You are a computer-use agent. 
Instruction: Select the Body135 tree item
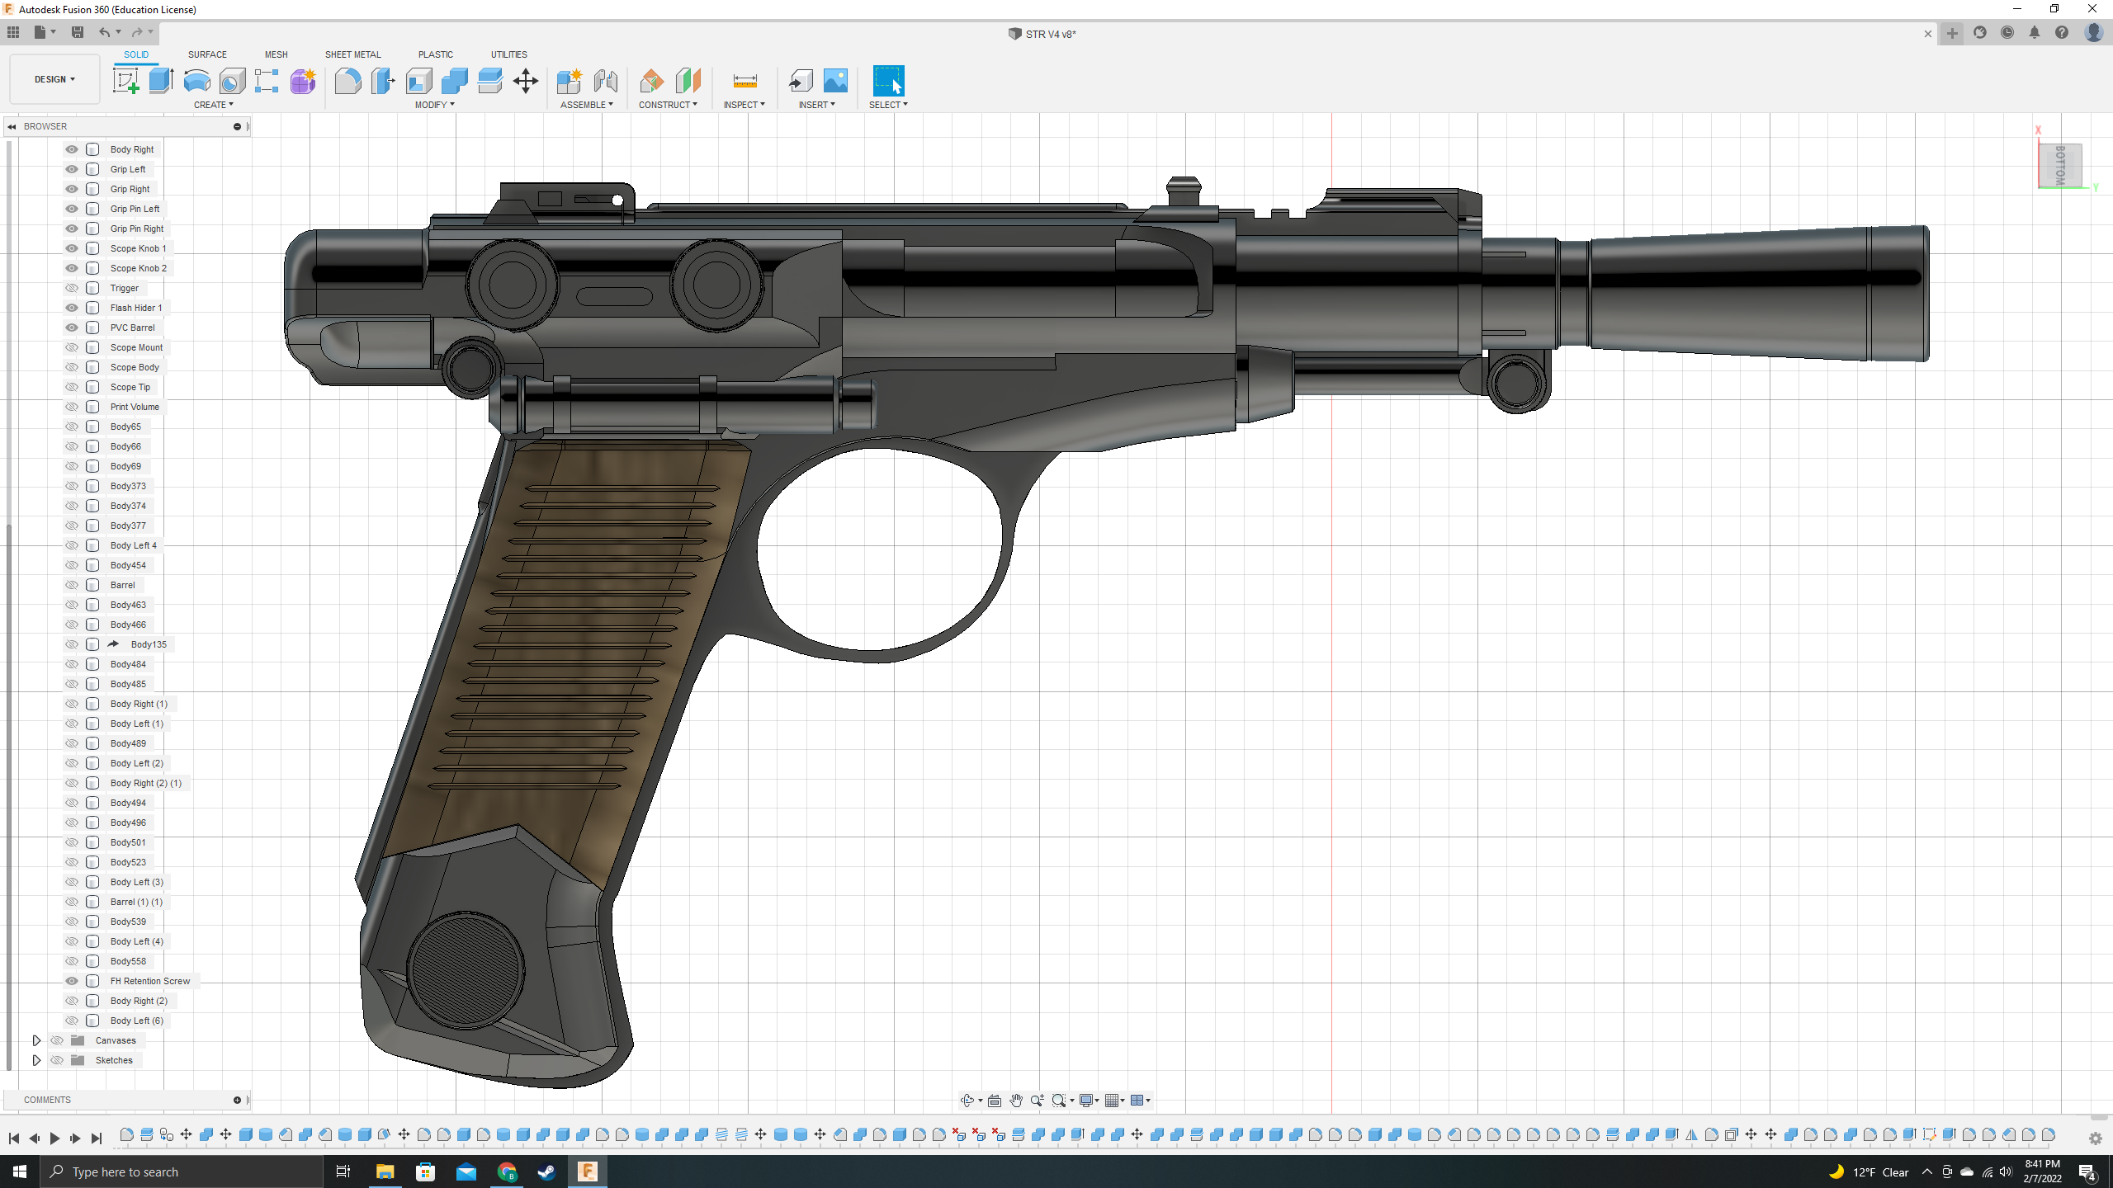[148, 644]
